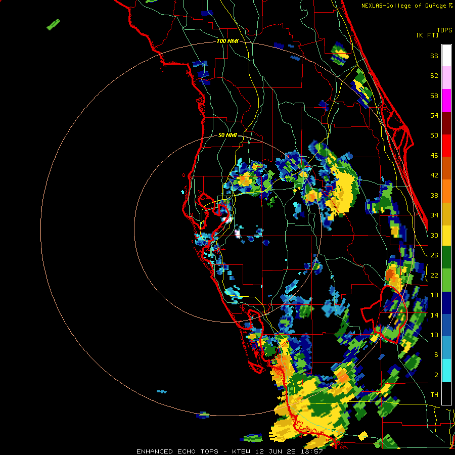Screen dimensions: 455x455
Task: Click the legend value 38
Action: click(x=434, y=196)
